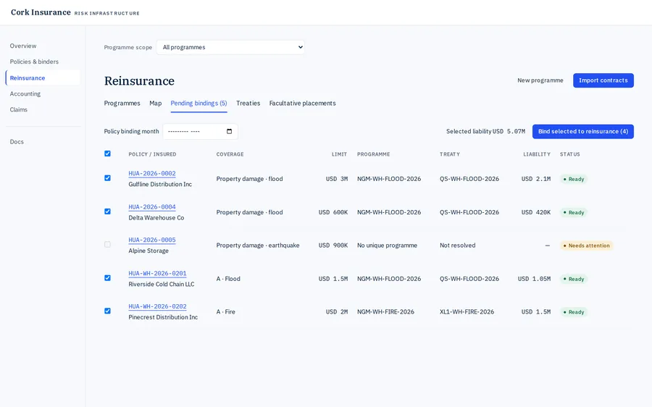Screen dimensions: 652x407
Task: Click the POLICY / INSURED column header
Action: tap(152, 154)
